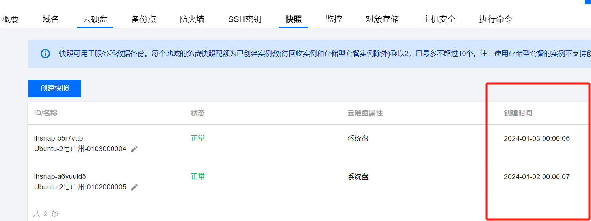Image resolution: width=591 pixels, height=221 pixels.
Task: Click the 创建时间 column header
Action: (x=518, y=113)
